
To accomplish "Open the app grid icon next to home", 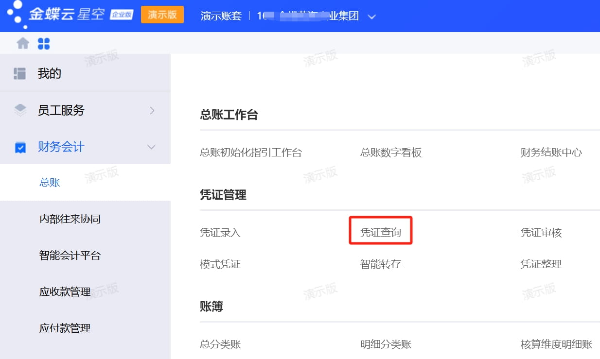I will point(44,43).
